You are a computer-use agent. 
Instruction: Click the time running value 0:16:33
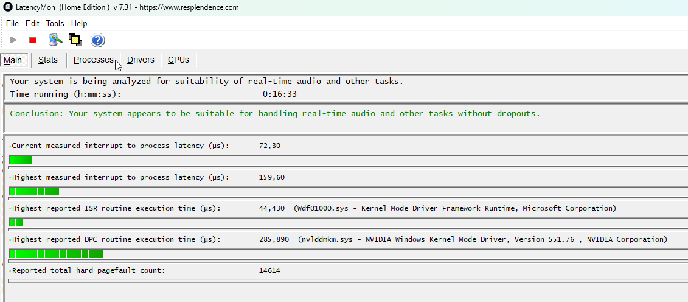point(280,94)
